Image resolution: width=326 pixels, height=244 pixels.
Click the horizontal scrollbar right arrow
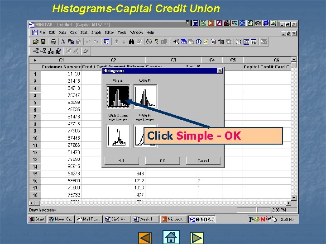click(288, 203)
